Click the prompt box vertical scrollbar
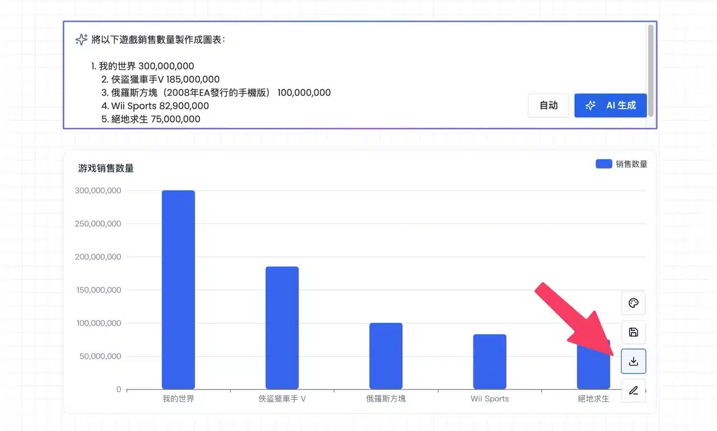 tap(650, 70)
